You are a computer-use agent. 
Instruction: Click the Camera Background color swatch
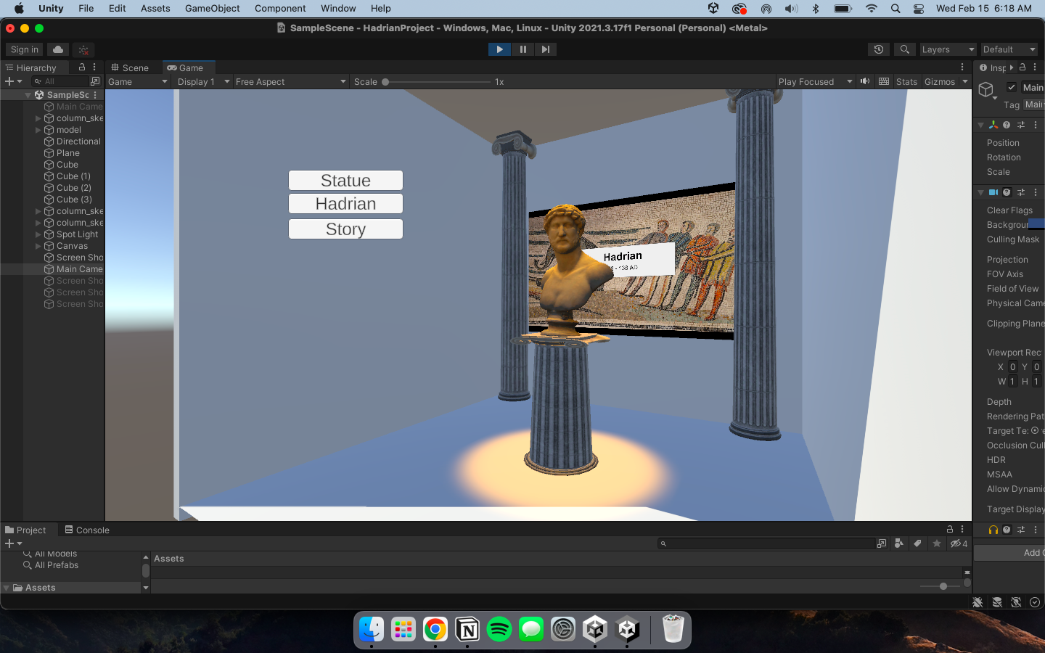(x=1036, y=224)
